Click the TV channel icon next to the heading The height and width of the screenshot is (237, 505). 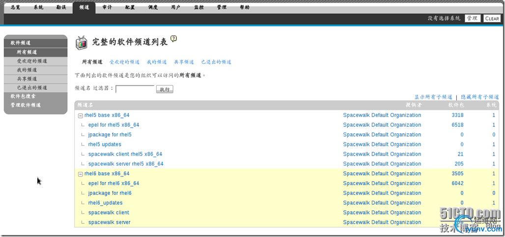click(x=81, y=43)
